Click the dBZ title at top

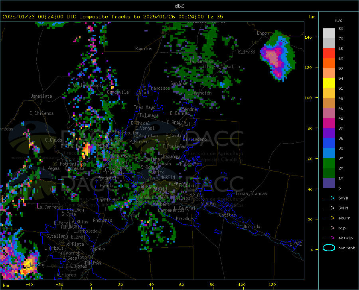[x=179, y=6]
